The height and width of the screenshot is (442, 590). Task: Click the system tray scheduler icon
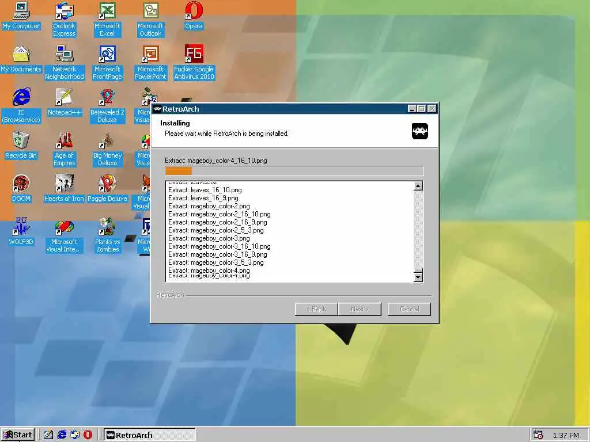pyautogui.click(x=538, y=435)
